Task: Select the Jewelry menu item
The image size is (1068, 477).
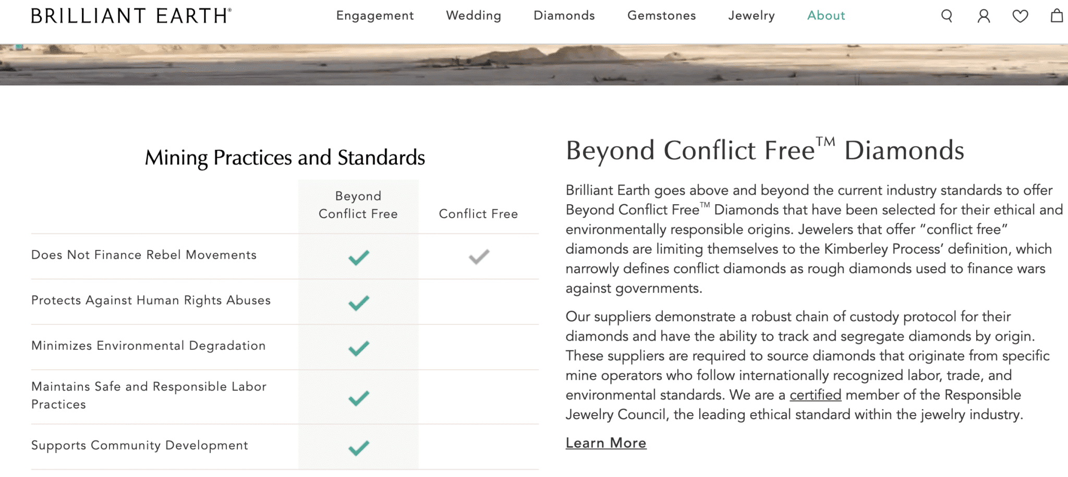Action: [751, 16]
